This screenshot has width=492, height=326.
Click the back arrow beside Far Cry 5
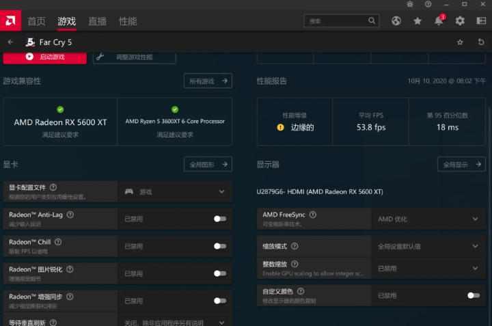10,42
